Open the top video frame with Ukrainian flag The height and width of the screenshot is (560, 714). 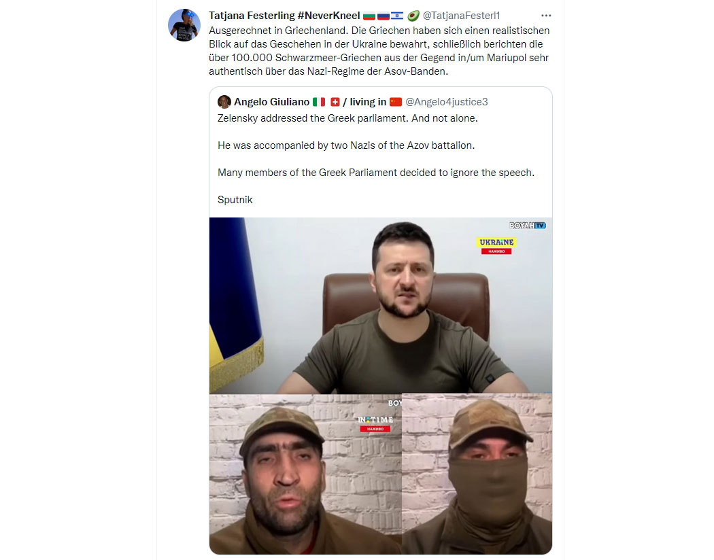(381, 305)
